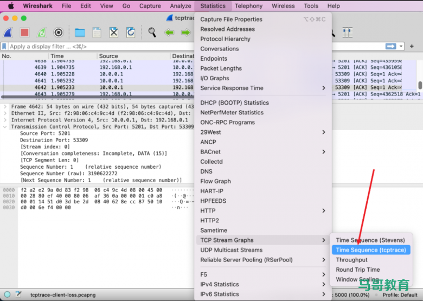Stop capture with the red square button
The width and height of the screenshot is (423, 301).
[x=24, y=33]
